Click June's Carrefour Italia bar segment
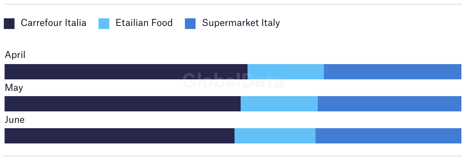The image size is (466, 161). point(120,136)
